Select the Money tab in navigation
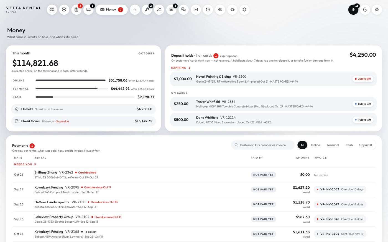This screenshot has height=242, width=388. tap(112, 10)
